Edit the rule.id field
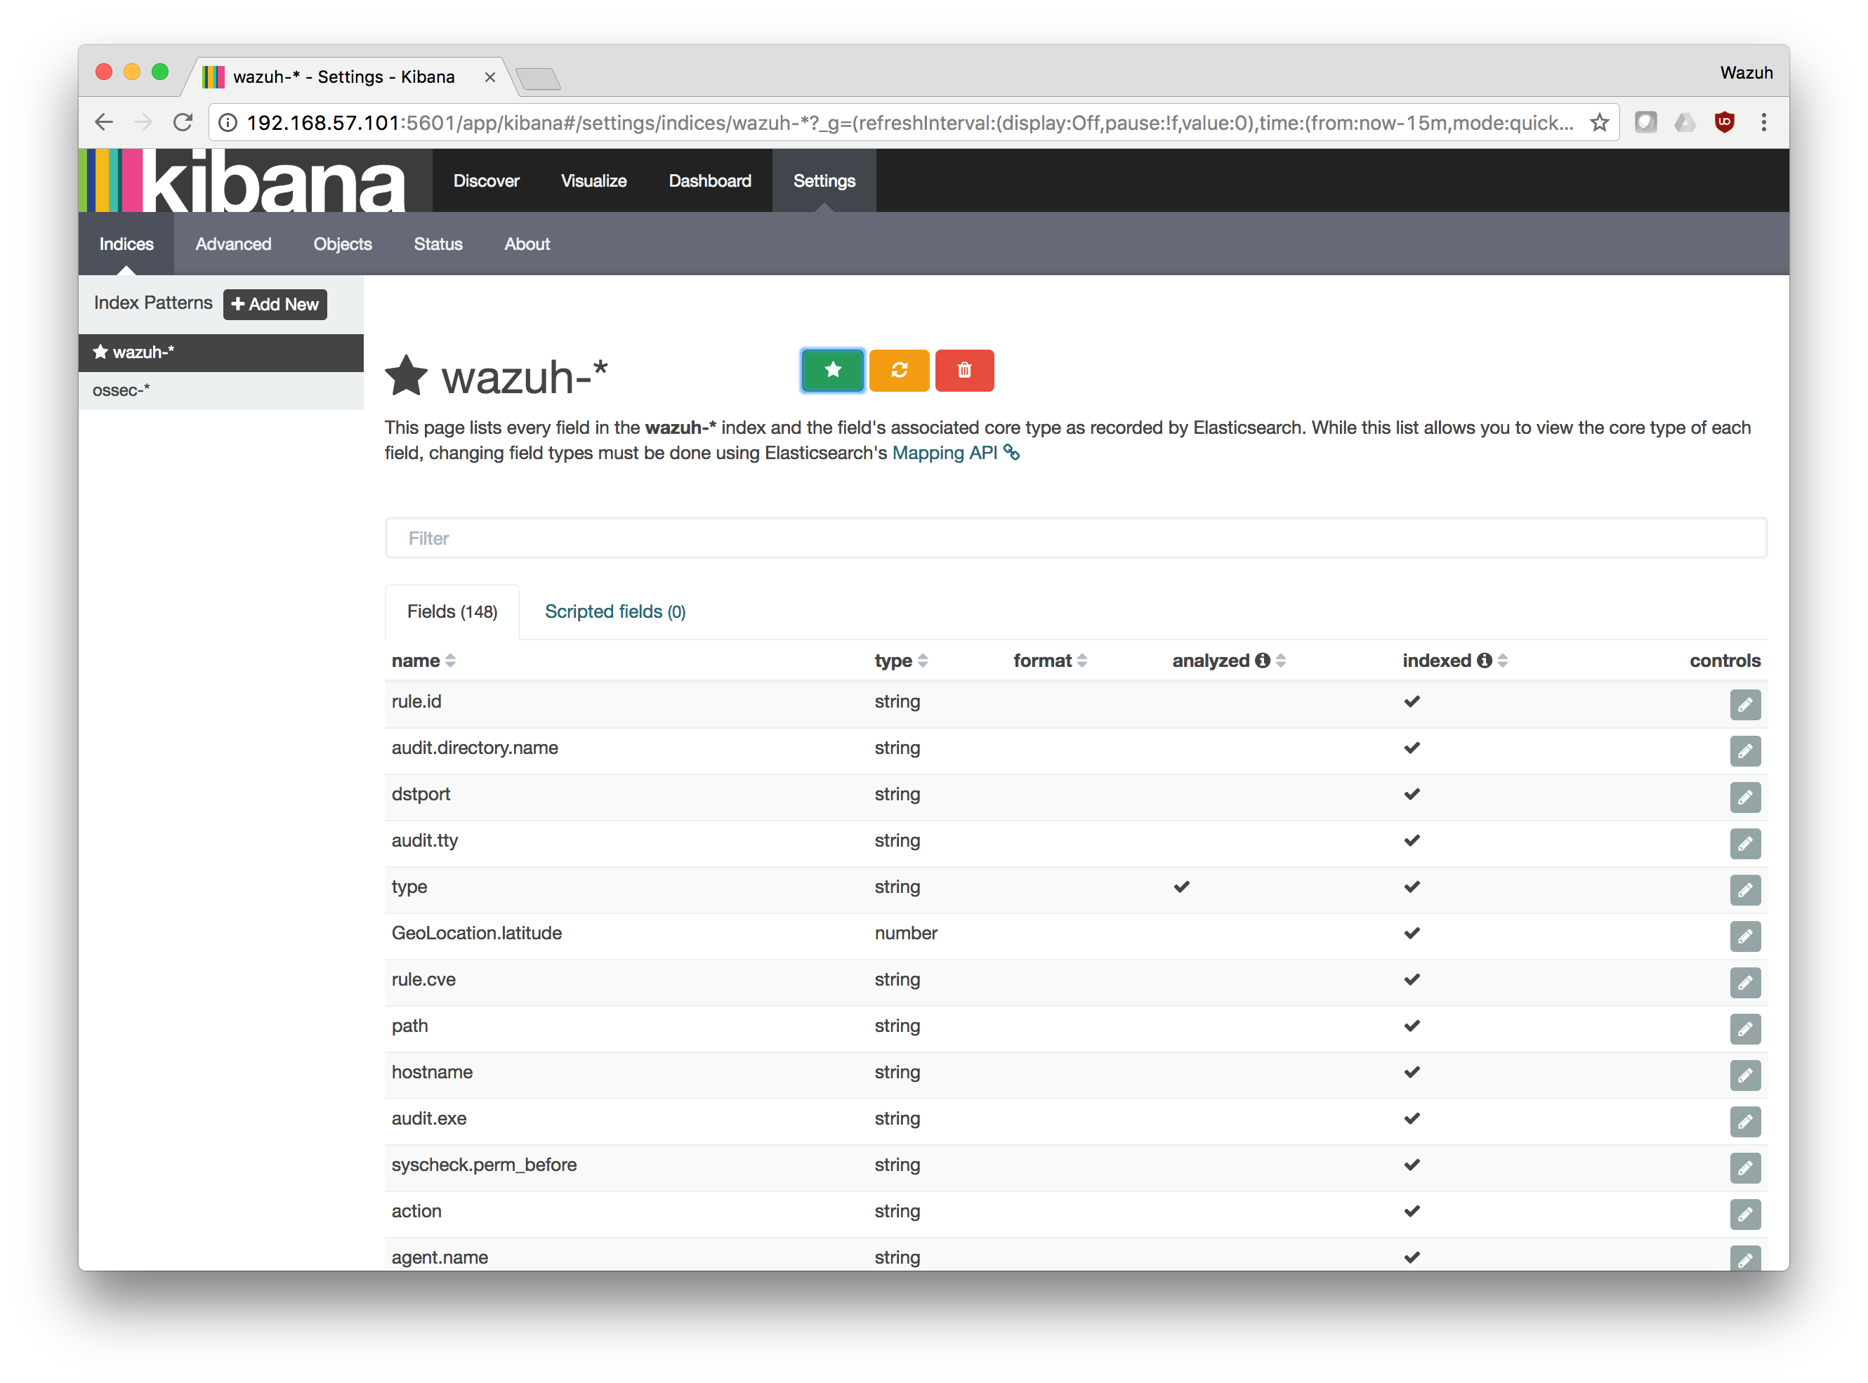The width and height of the screenshot is (1868, 1383). pos(1744,704)
